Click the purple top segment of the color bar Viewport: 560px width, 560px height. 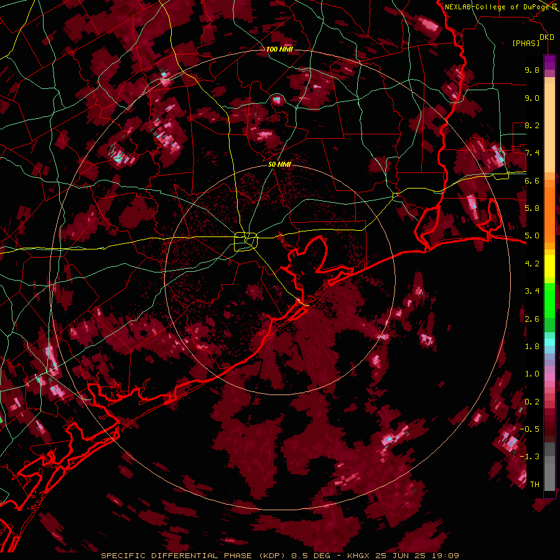(549, 62)
